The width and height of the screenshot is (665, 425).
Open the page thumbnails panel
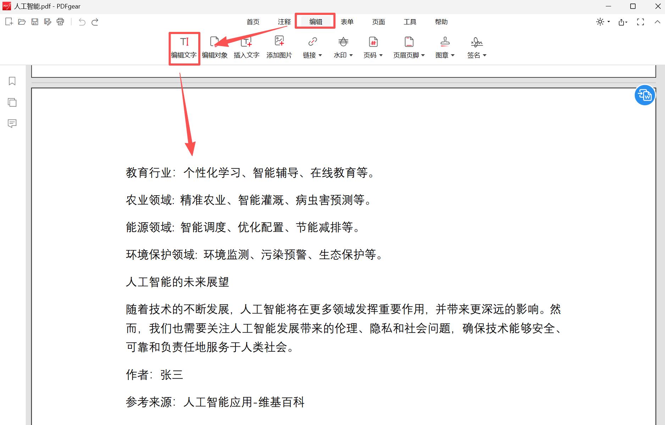[x=12, y=102]
